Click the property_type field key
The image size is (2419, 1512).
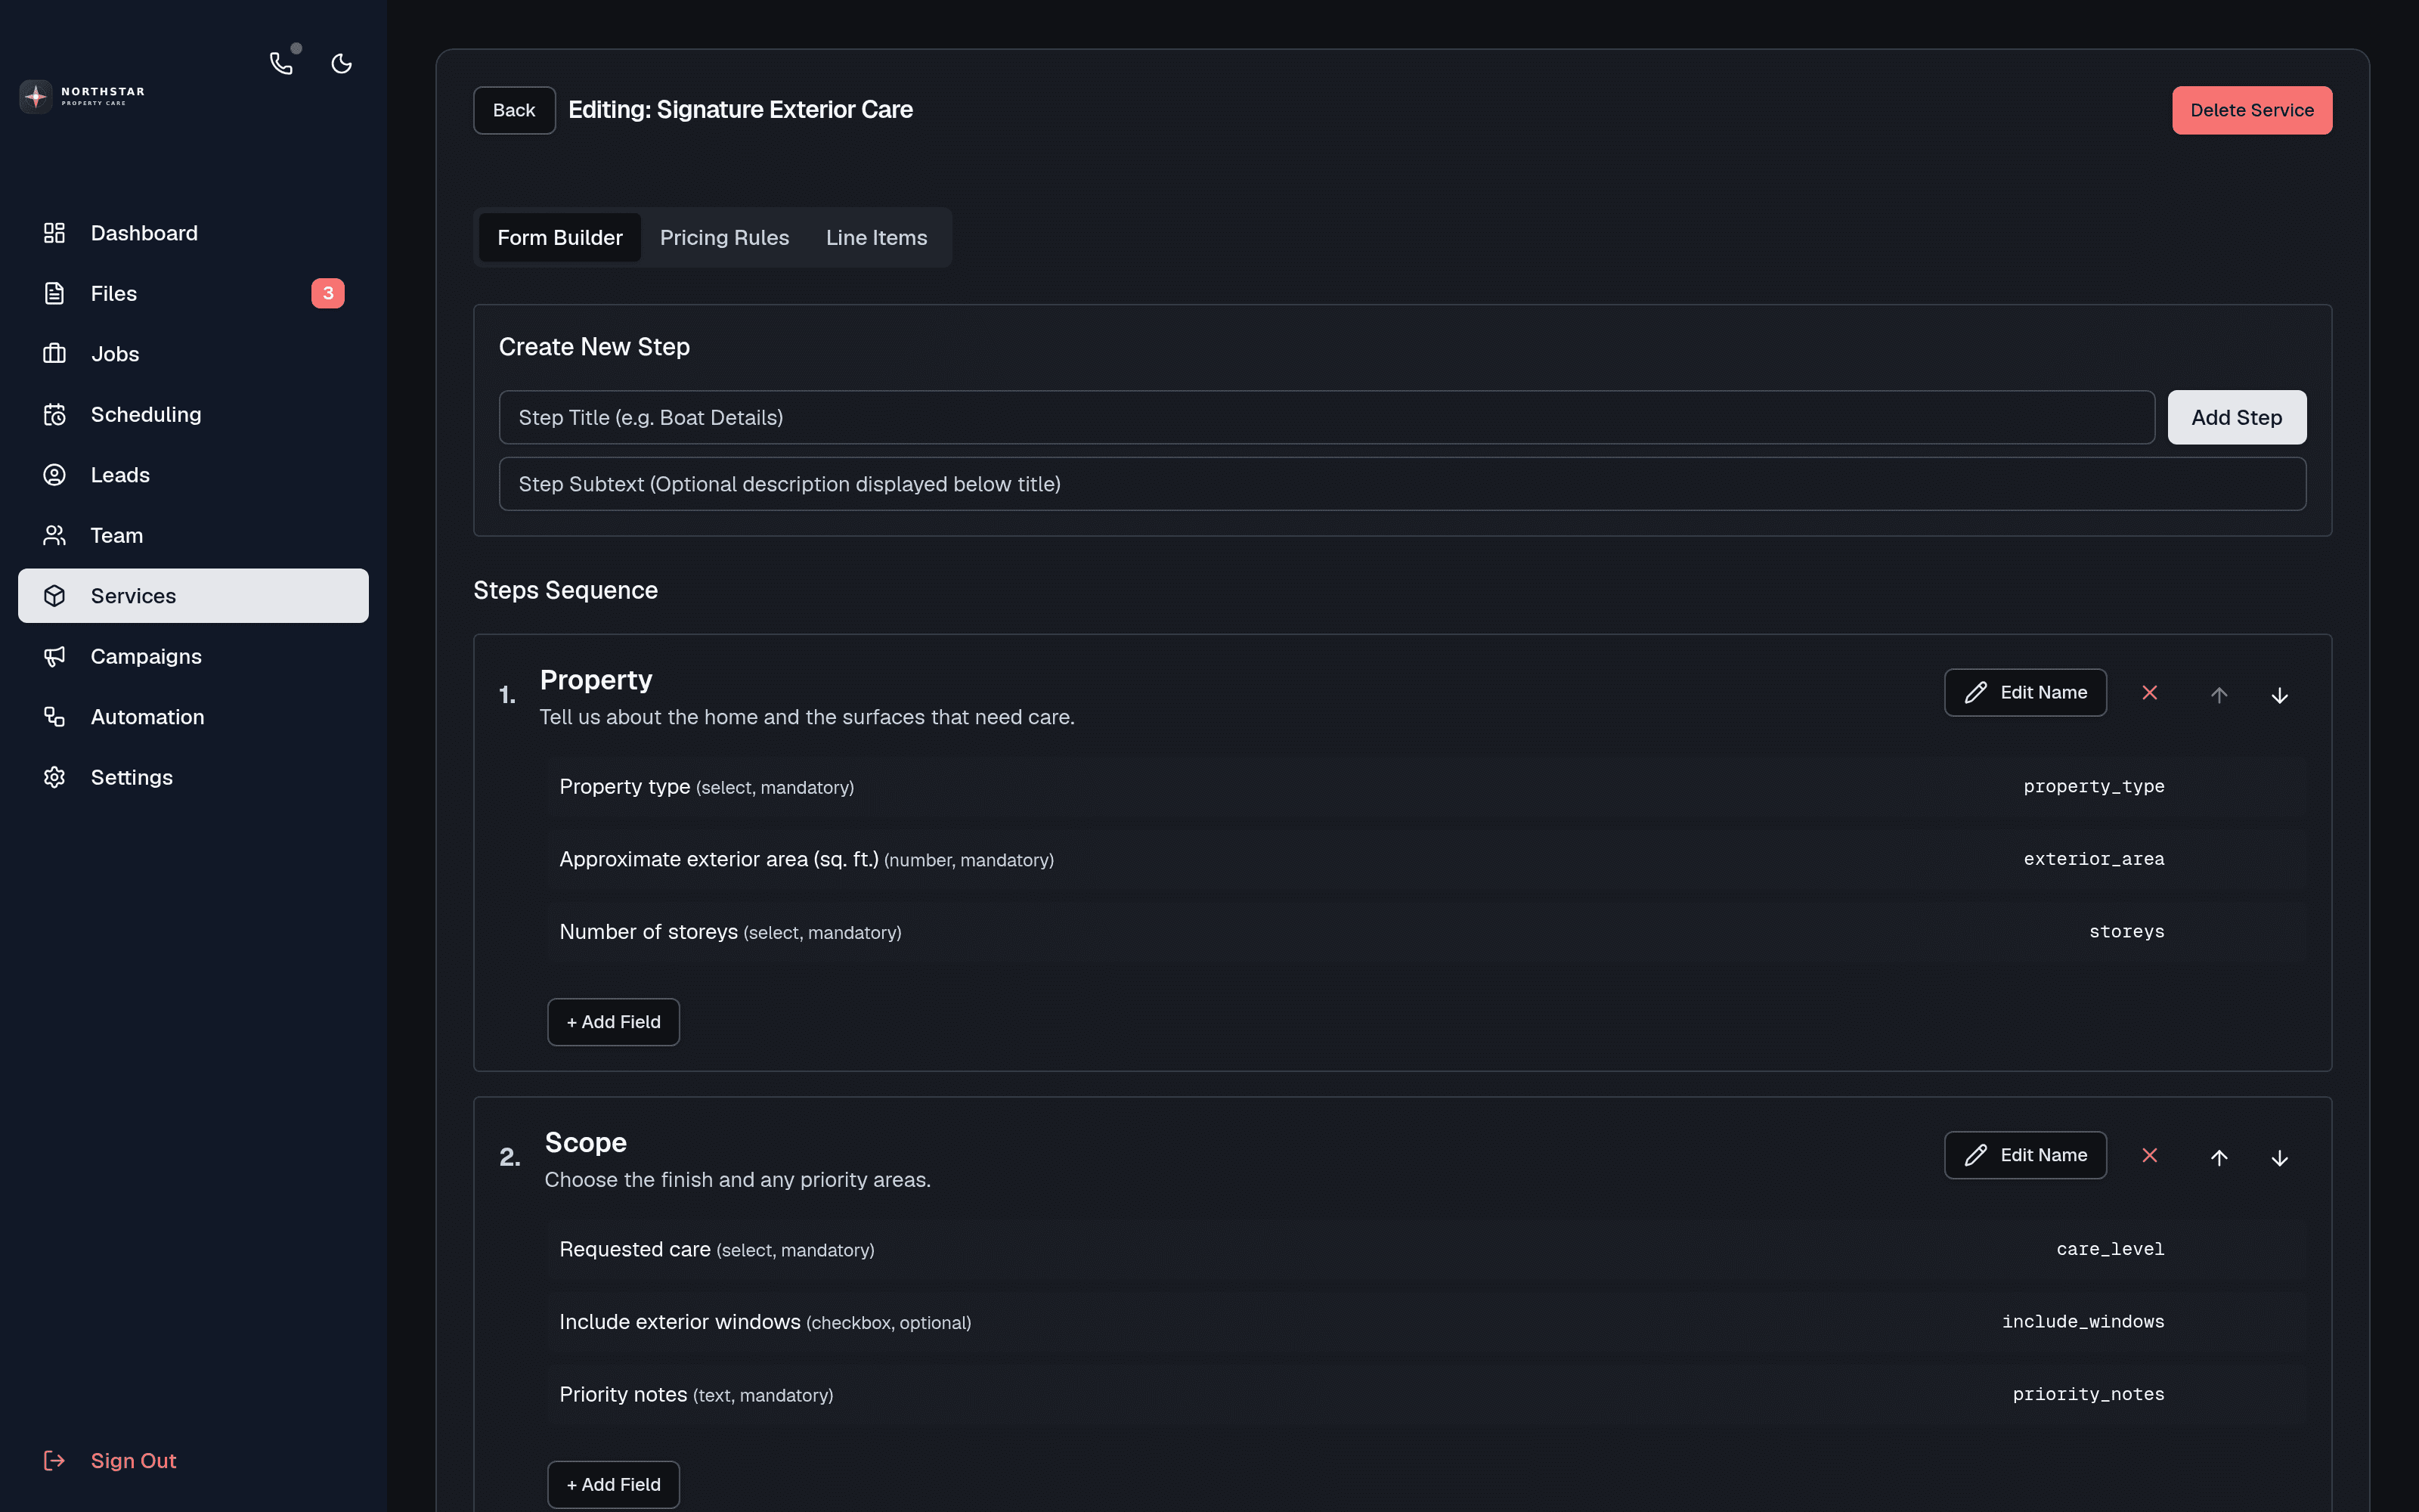coord(2093,787)
